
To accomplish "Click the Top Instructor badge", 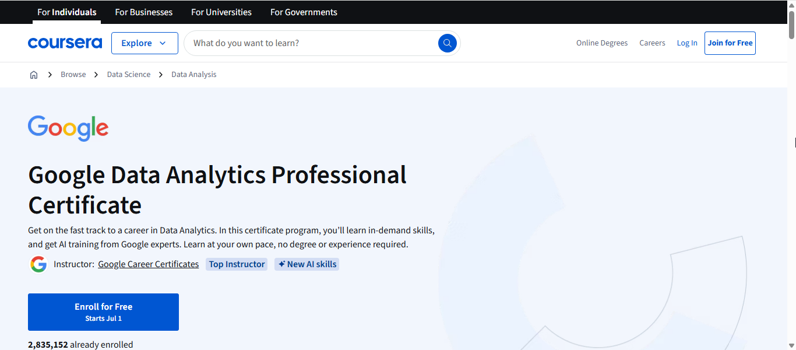I will pos(237,264).
